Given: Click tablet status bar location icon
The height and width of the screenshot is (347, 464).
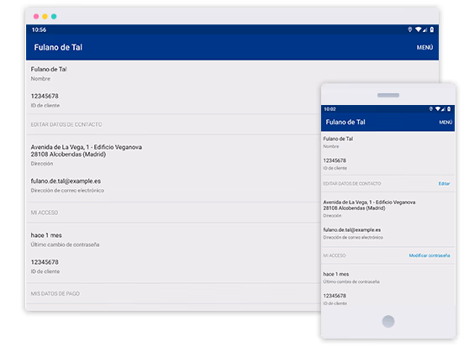Looking at the screenshot, I should click(410, 29).
